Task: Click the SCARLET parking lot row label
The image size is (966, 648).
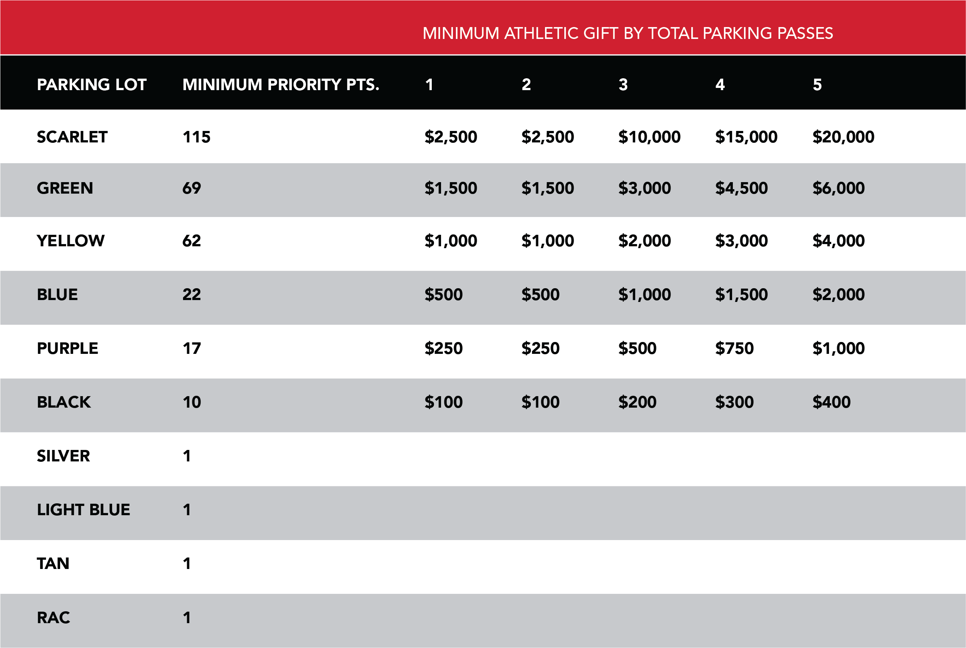Action: (x=72, y=137)
